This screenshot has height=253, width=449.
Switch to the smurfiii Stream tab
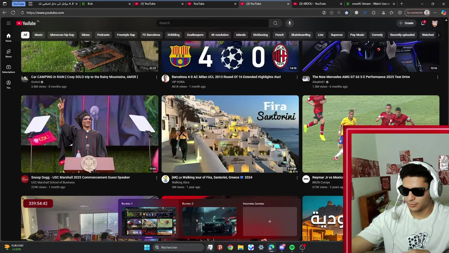pos(370,4)
